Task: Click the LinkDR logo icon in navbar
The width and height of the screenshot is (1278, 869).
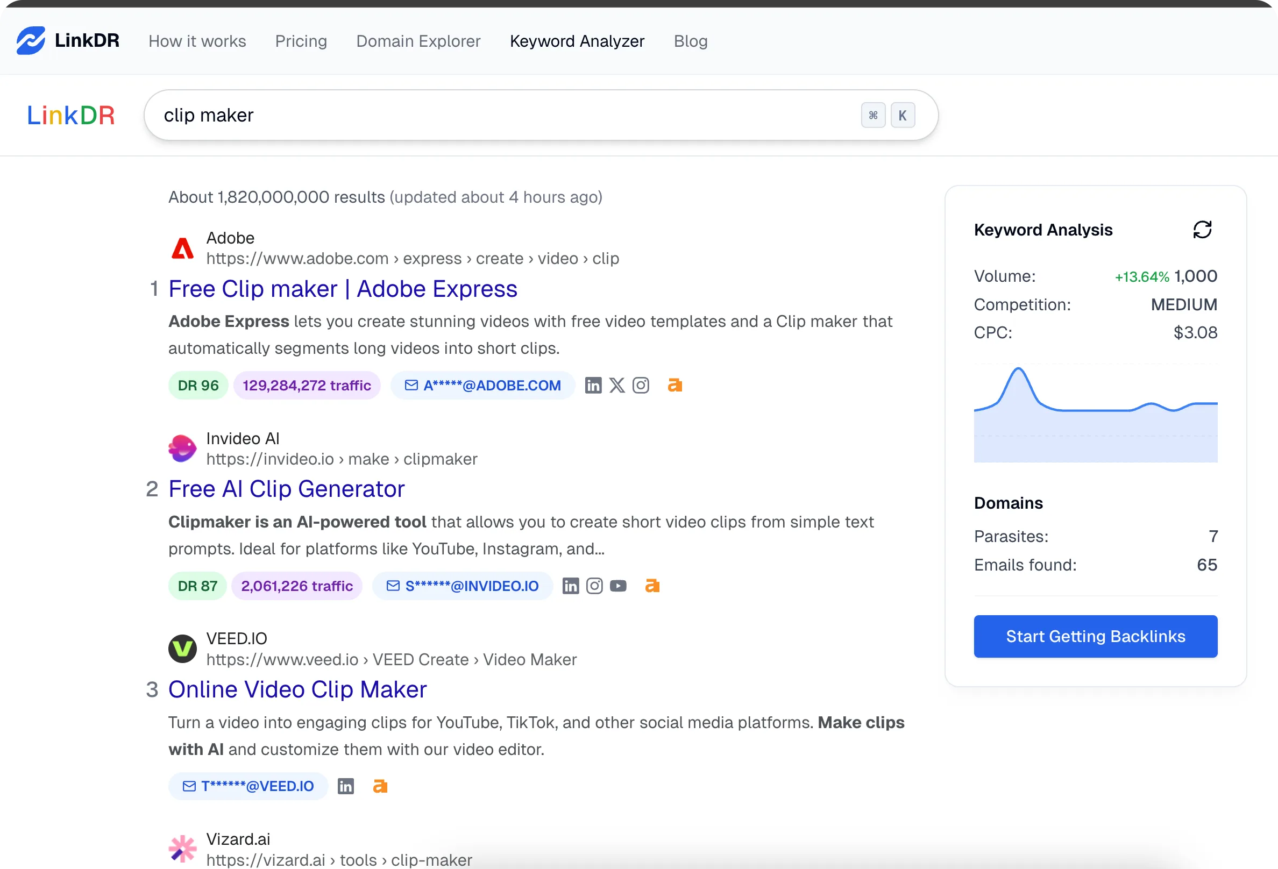Action: tap(31, 41)
